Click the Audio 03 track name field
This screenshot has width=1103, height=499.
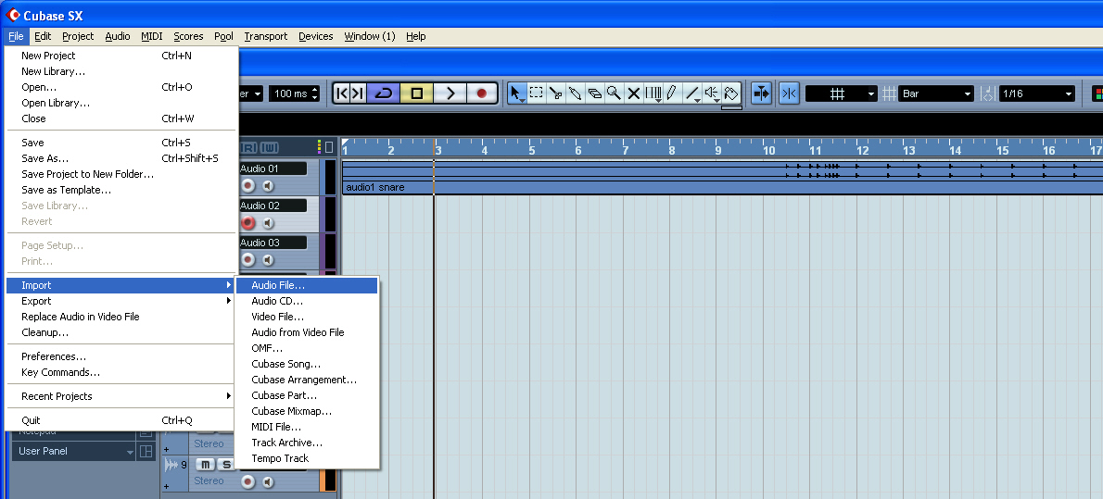tap(273, 243)
